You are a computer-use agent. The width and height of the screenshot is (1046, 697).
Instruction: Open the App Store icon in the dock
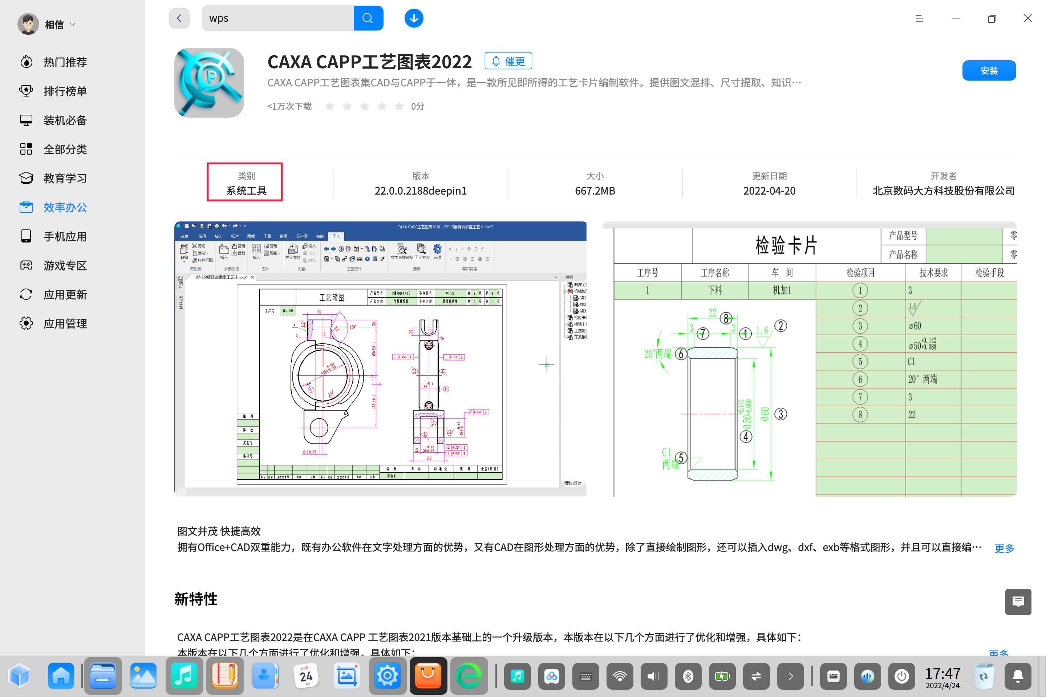428,676
